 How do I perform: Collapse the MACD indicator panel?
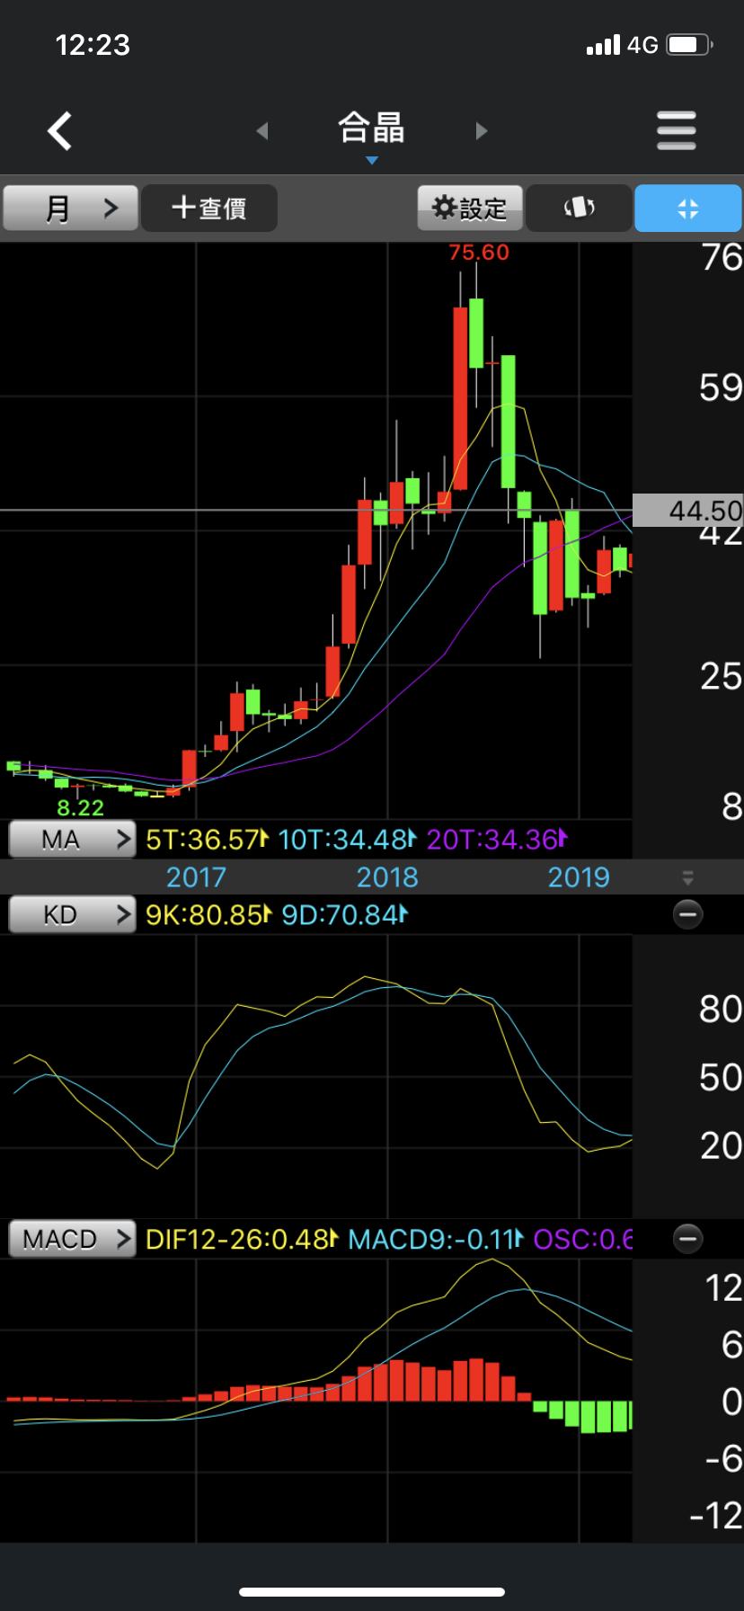(687, 1239)
